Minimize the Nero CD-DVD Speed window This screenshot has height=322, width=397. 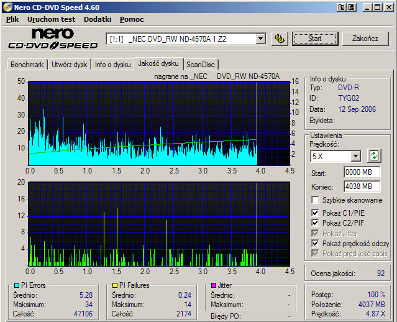click(x=367, y=7)
